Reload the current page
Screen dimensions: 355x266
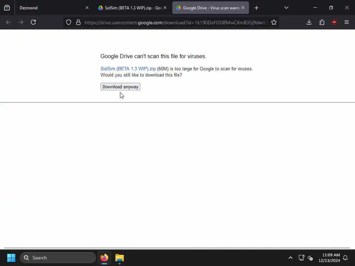pyautogui.click(x=33, y=22)
